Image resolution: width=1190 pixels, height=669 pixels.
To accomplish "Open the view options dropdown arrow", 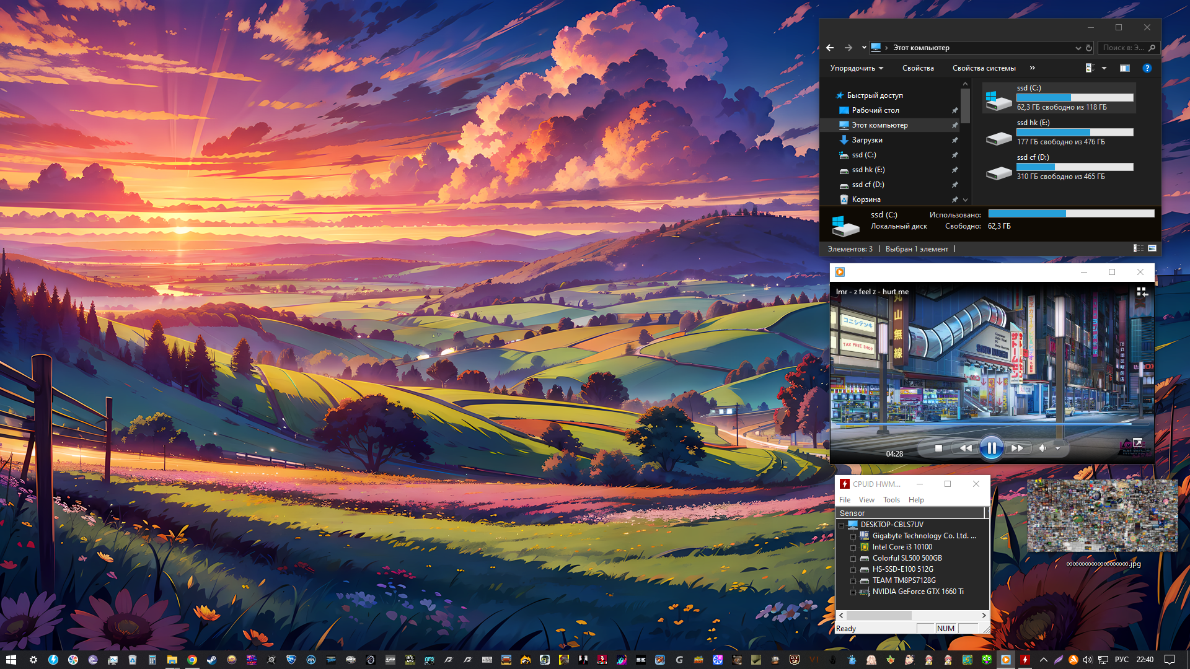I will tap(1104, 68).
